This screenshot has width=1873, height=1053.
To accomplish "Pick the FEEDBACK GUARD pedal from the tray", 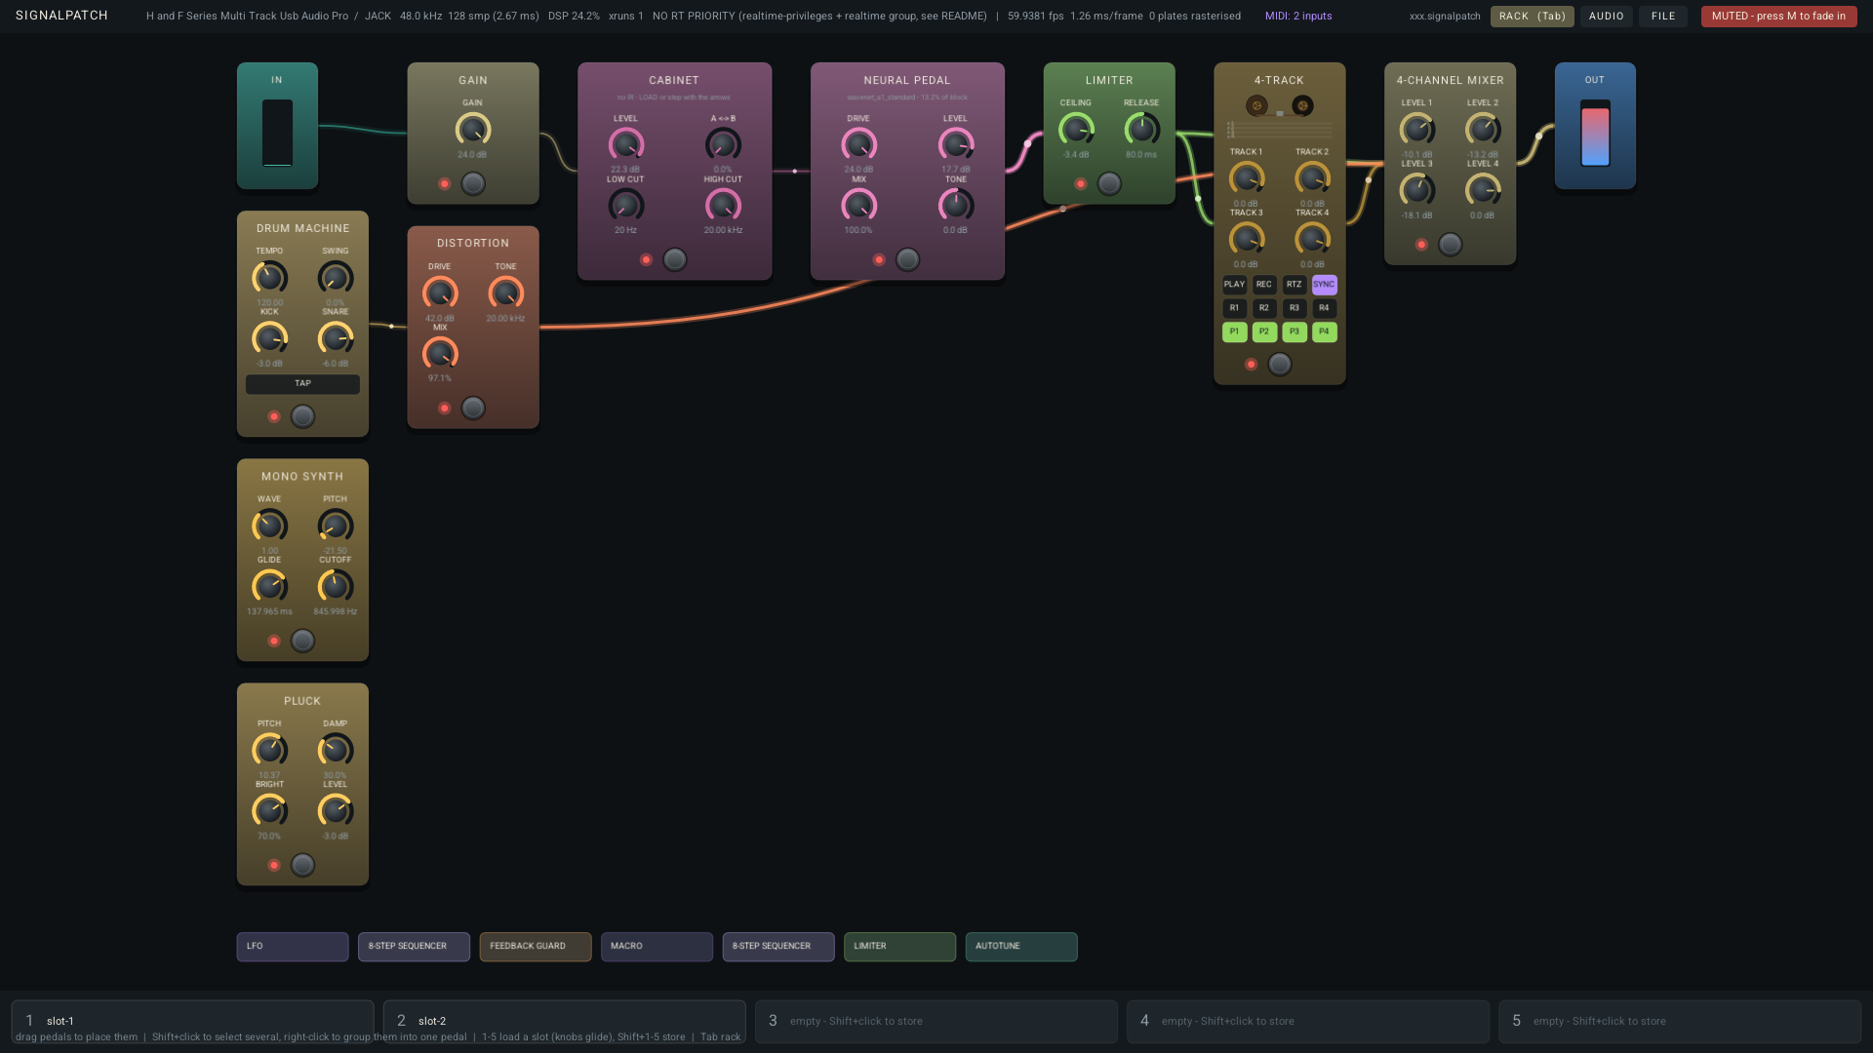I will pos(535,947).
